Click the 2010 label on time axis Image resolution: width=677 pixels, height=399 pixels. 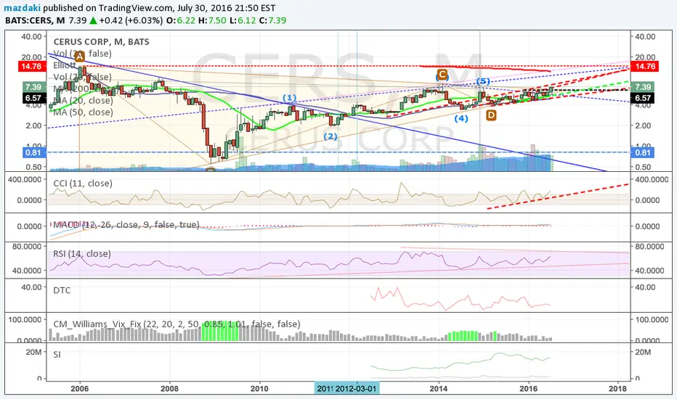[x=259, y=388]
